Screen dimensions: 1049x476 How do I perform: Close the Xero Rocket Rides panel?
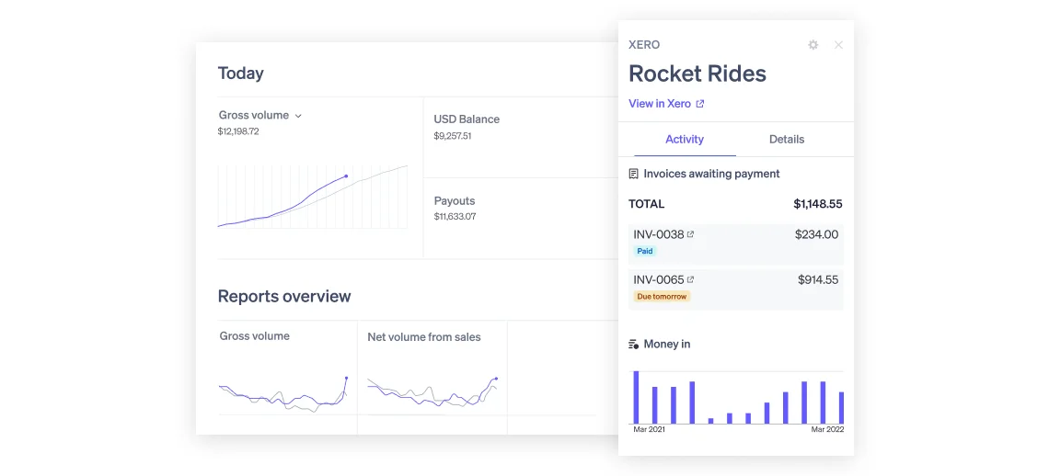pos(838,45)
